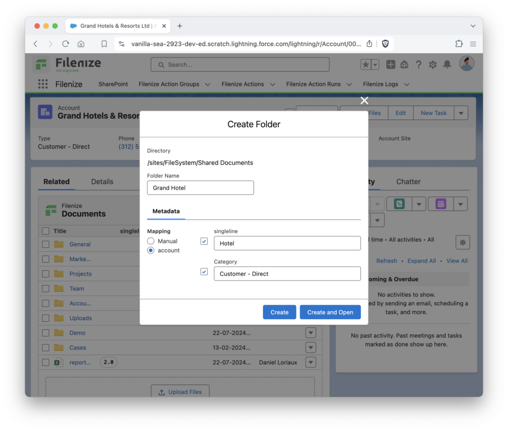The width and height of the screenshot is (508, 430).
Task: Expand Filenize Action Runs menu chevron
Action: (349, 84)
